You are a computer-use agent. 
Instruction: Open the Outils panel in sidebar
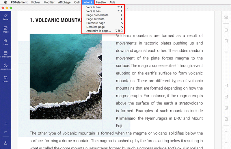5,79
